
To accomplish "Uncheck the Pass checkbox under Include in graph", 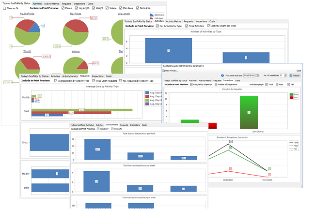I will click(277, 85).
